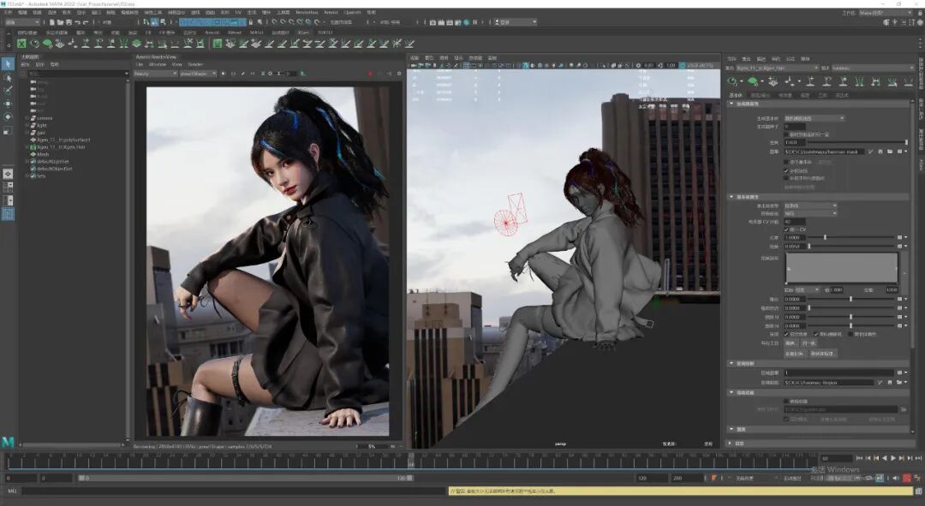This screenshot has height=506, width=925.
Task: Switch to Bifrost shelf tab
Action: point(235,33)
